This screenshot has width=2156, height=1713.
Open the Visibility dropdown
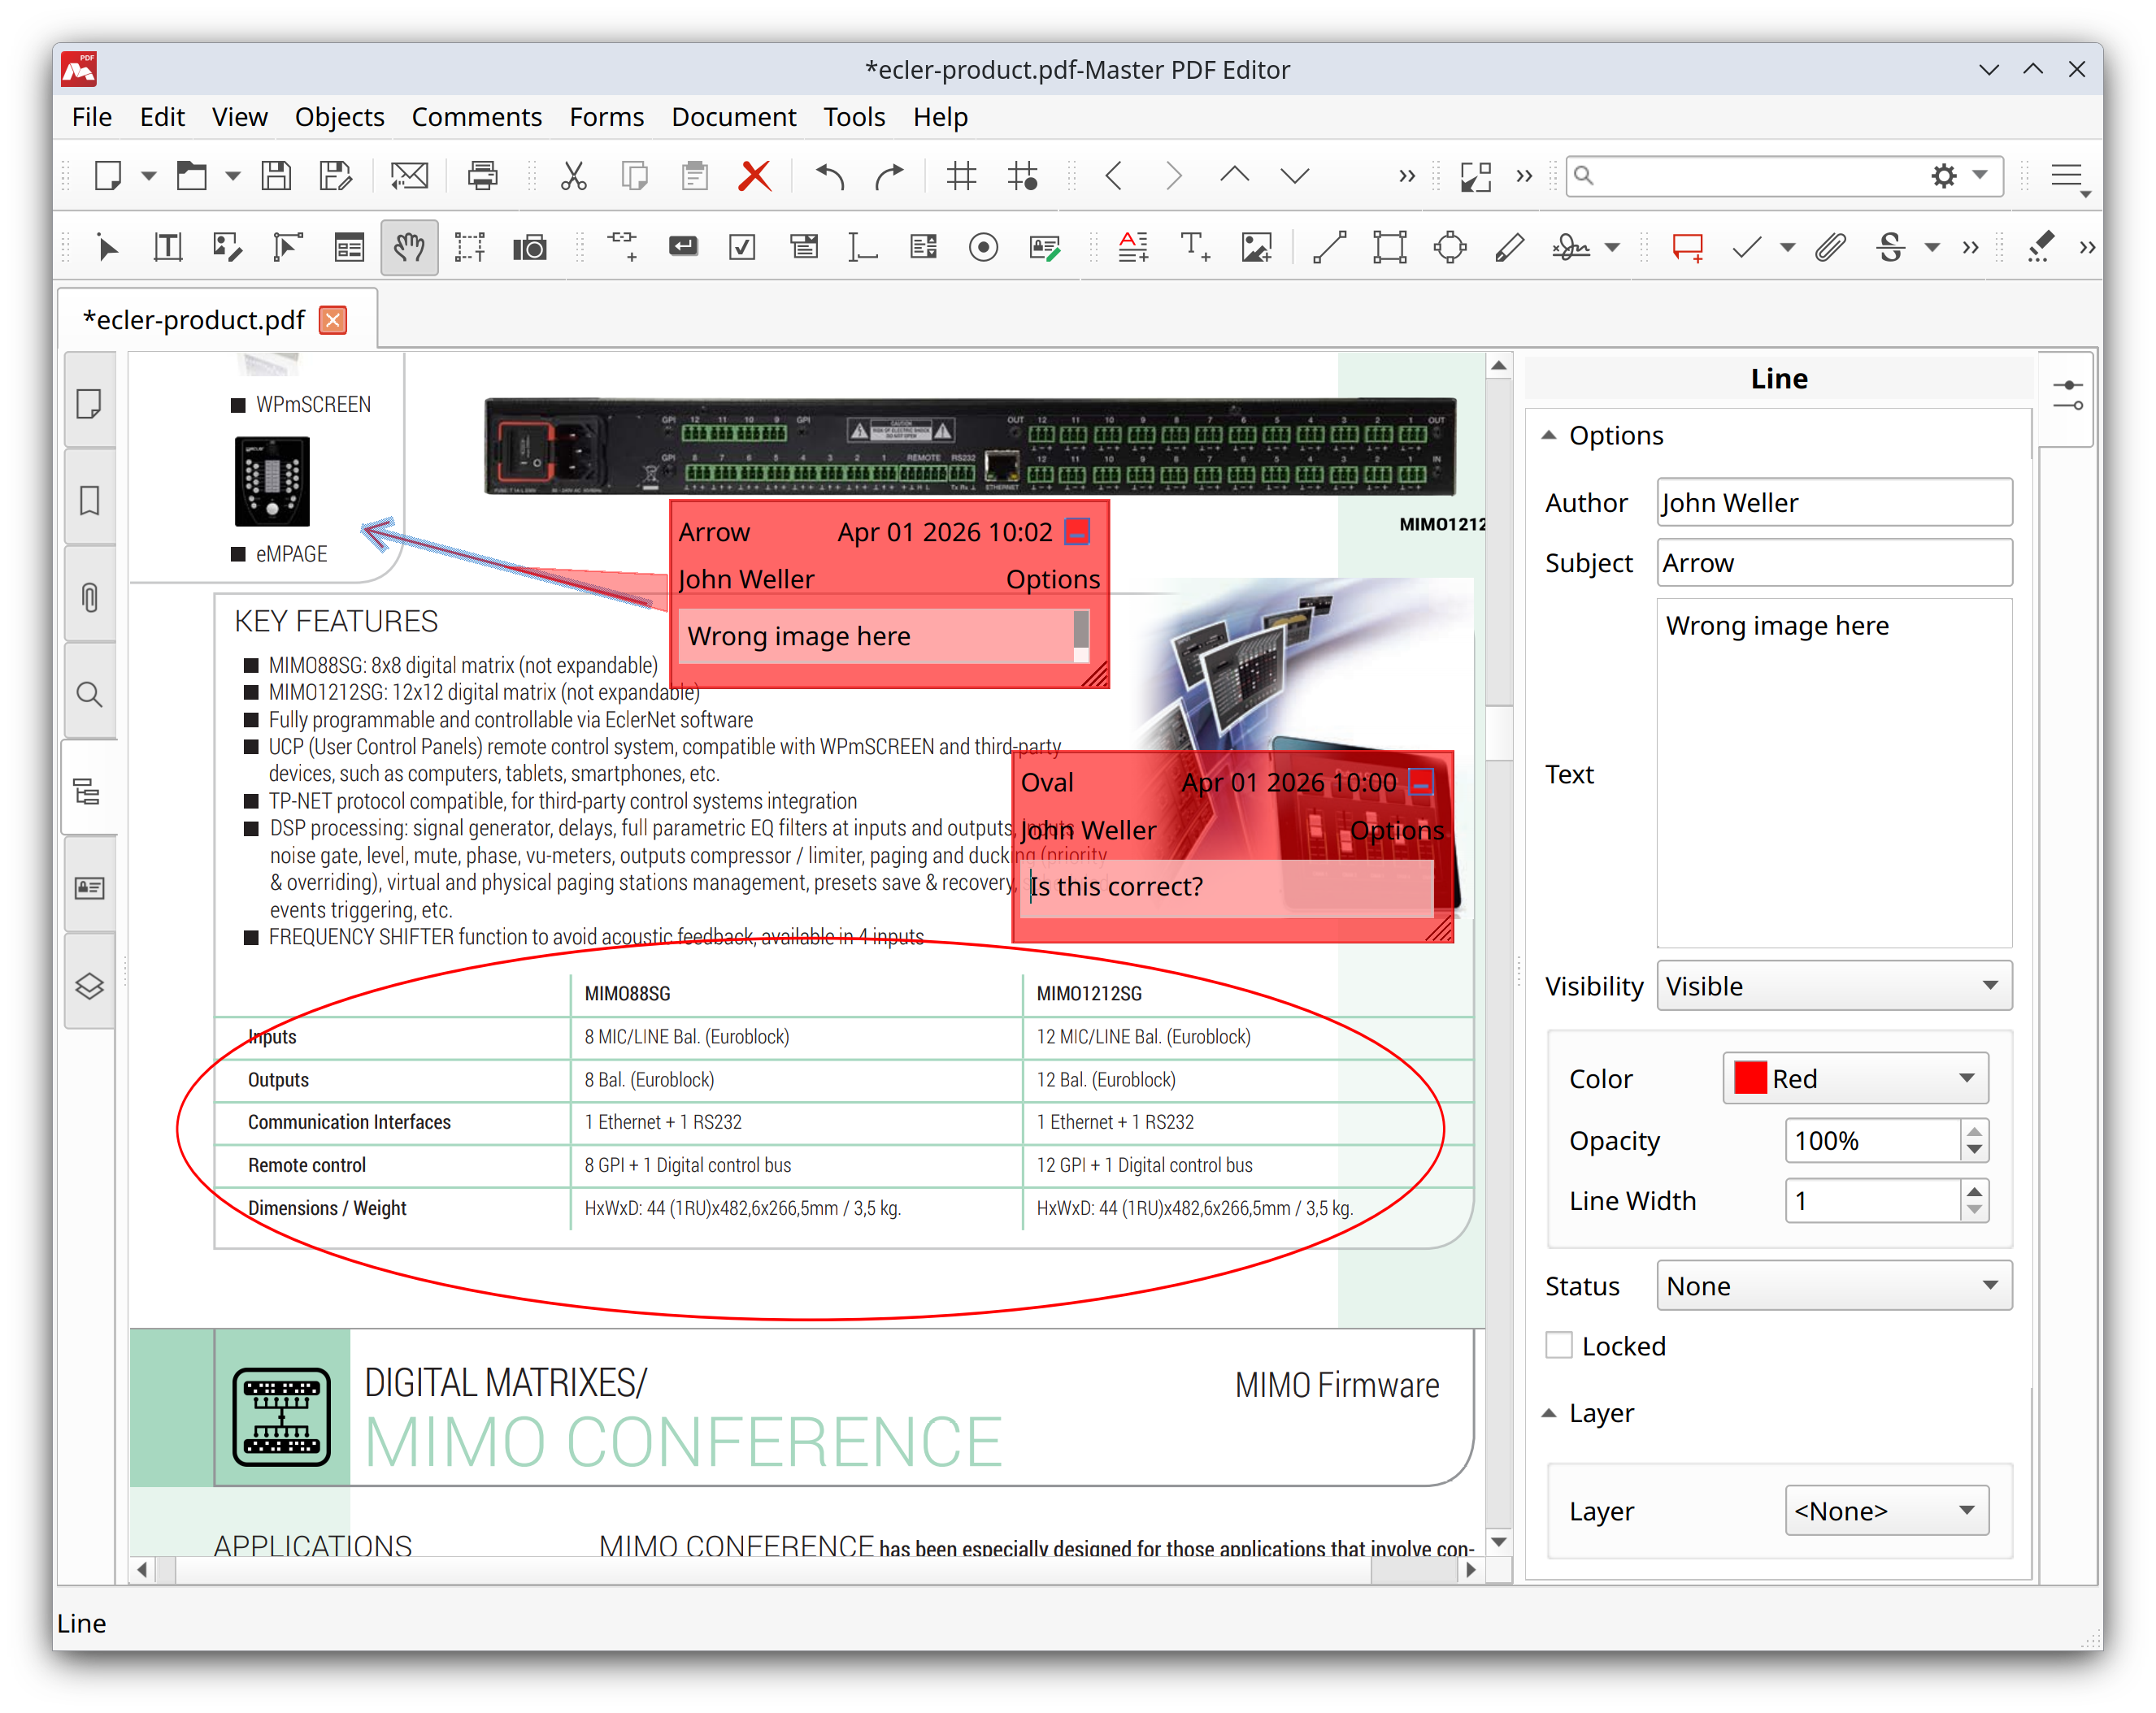tap(1834, 986)
